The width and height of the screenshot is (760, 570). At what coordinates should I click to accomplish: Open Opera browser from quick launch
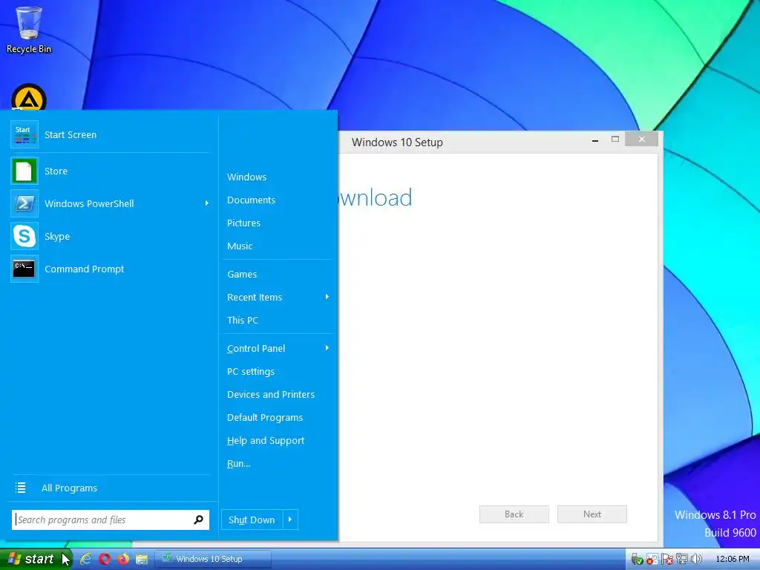pos(105,559)
